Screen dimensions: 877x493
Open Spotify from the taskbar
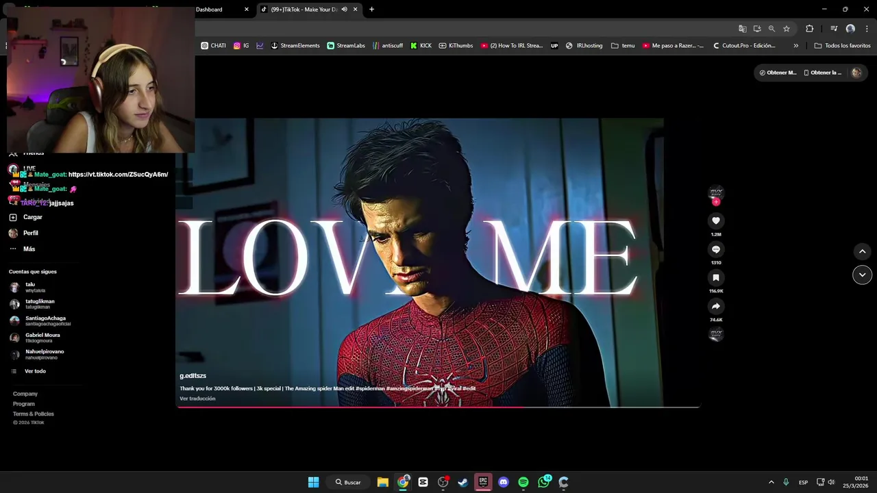point(523,482)
